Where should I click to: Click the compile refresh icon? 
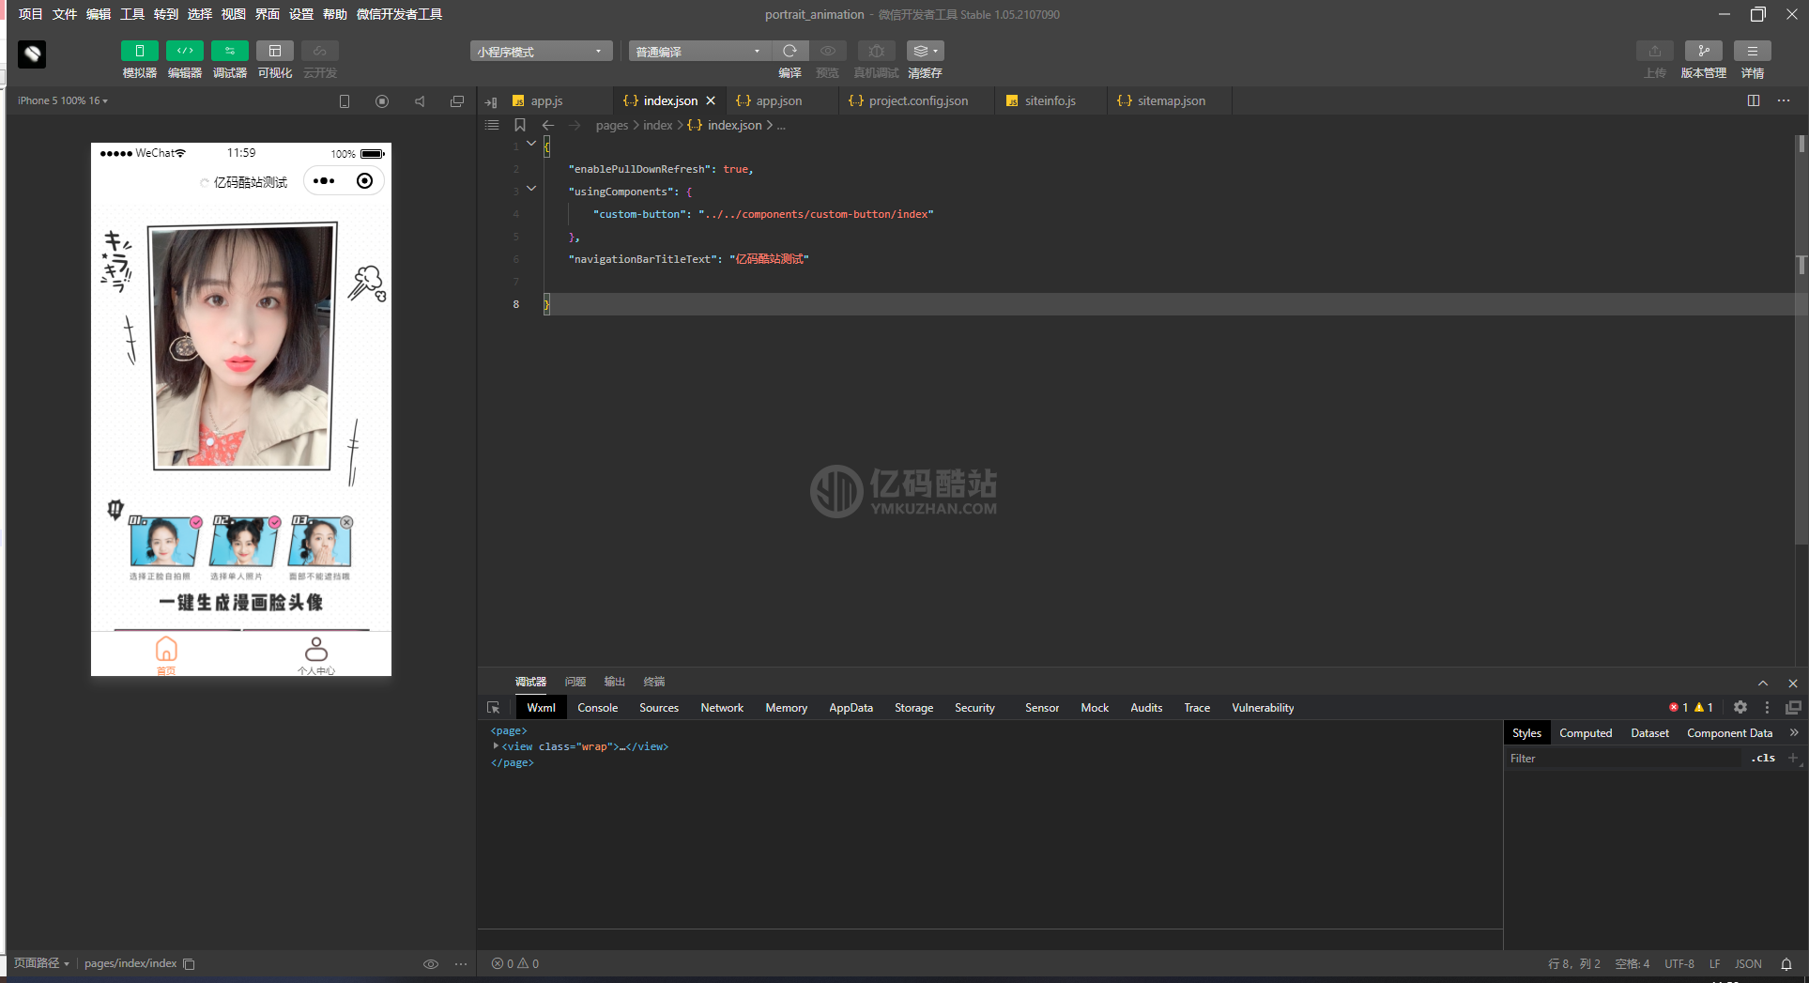click(x=790, y=51)
